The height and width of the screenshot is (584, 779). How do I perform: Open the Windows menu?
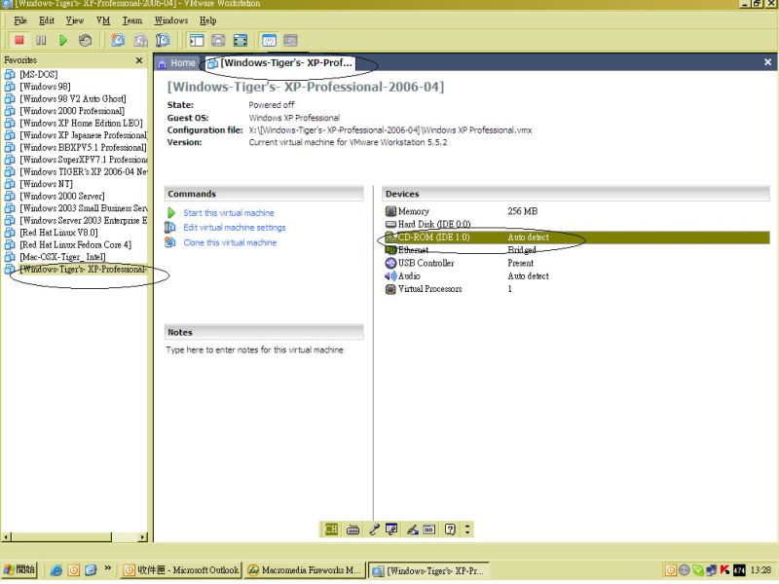coord(171,20)
